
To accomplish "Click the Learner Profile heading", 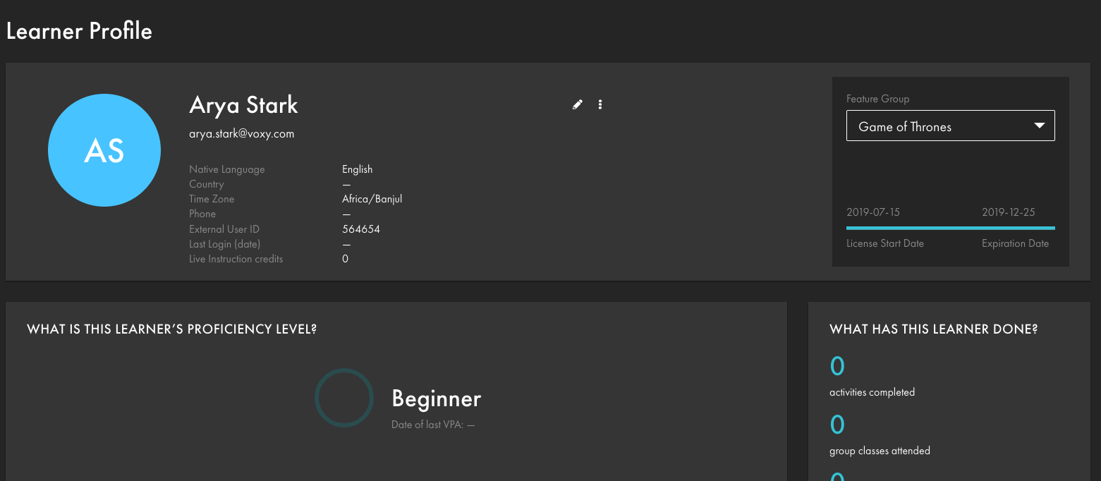I will pos(79,30).
